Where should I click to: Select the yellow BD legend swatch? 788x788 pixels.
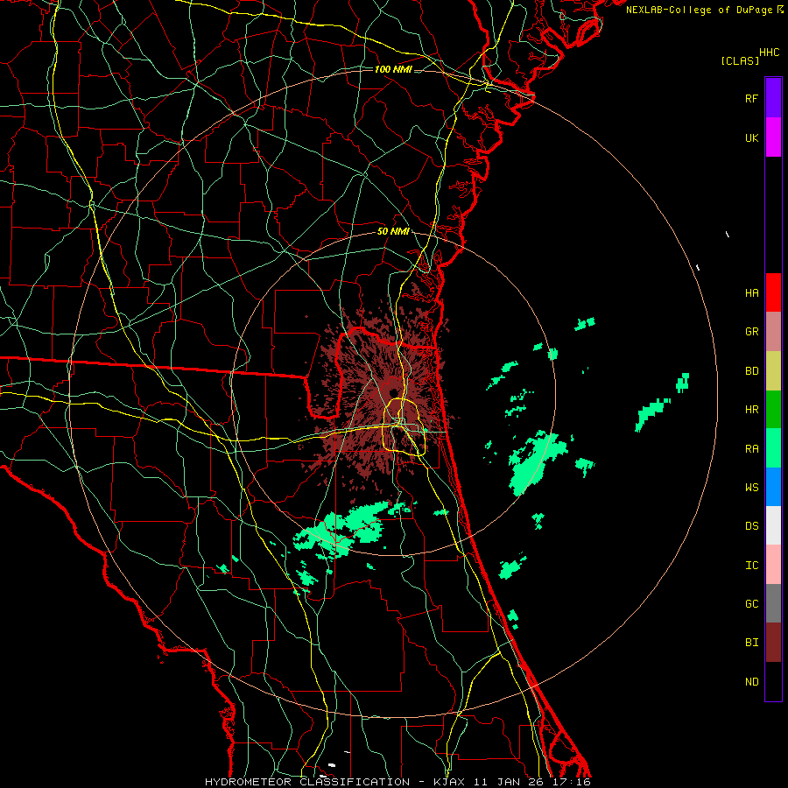(x=773, y=371)
